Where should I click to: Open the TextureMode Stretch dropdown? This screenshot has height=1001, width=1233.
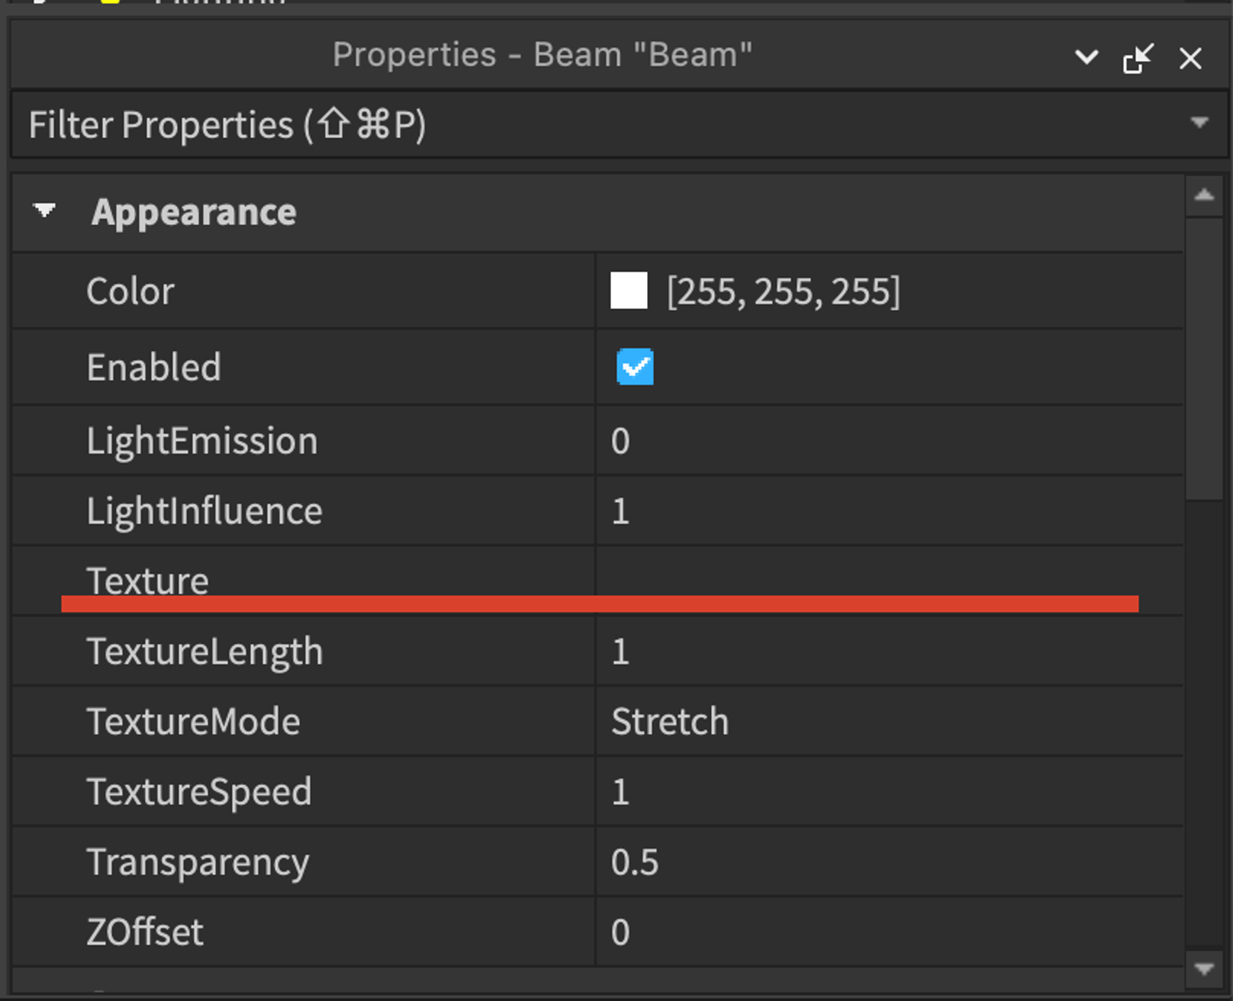pyautogui.click(x=890, y=722)
